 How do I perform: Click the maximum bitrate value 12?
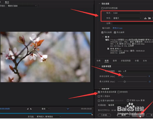pyautogui.click(x=150, y=82)
